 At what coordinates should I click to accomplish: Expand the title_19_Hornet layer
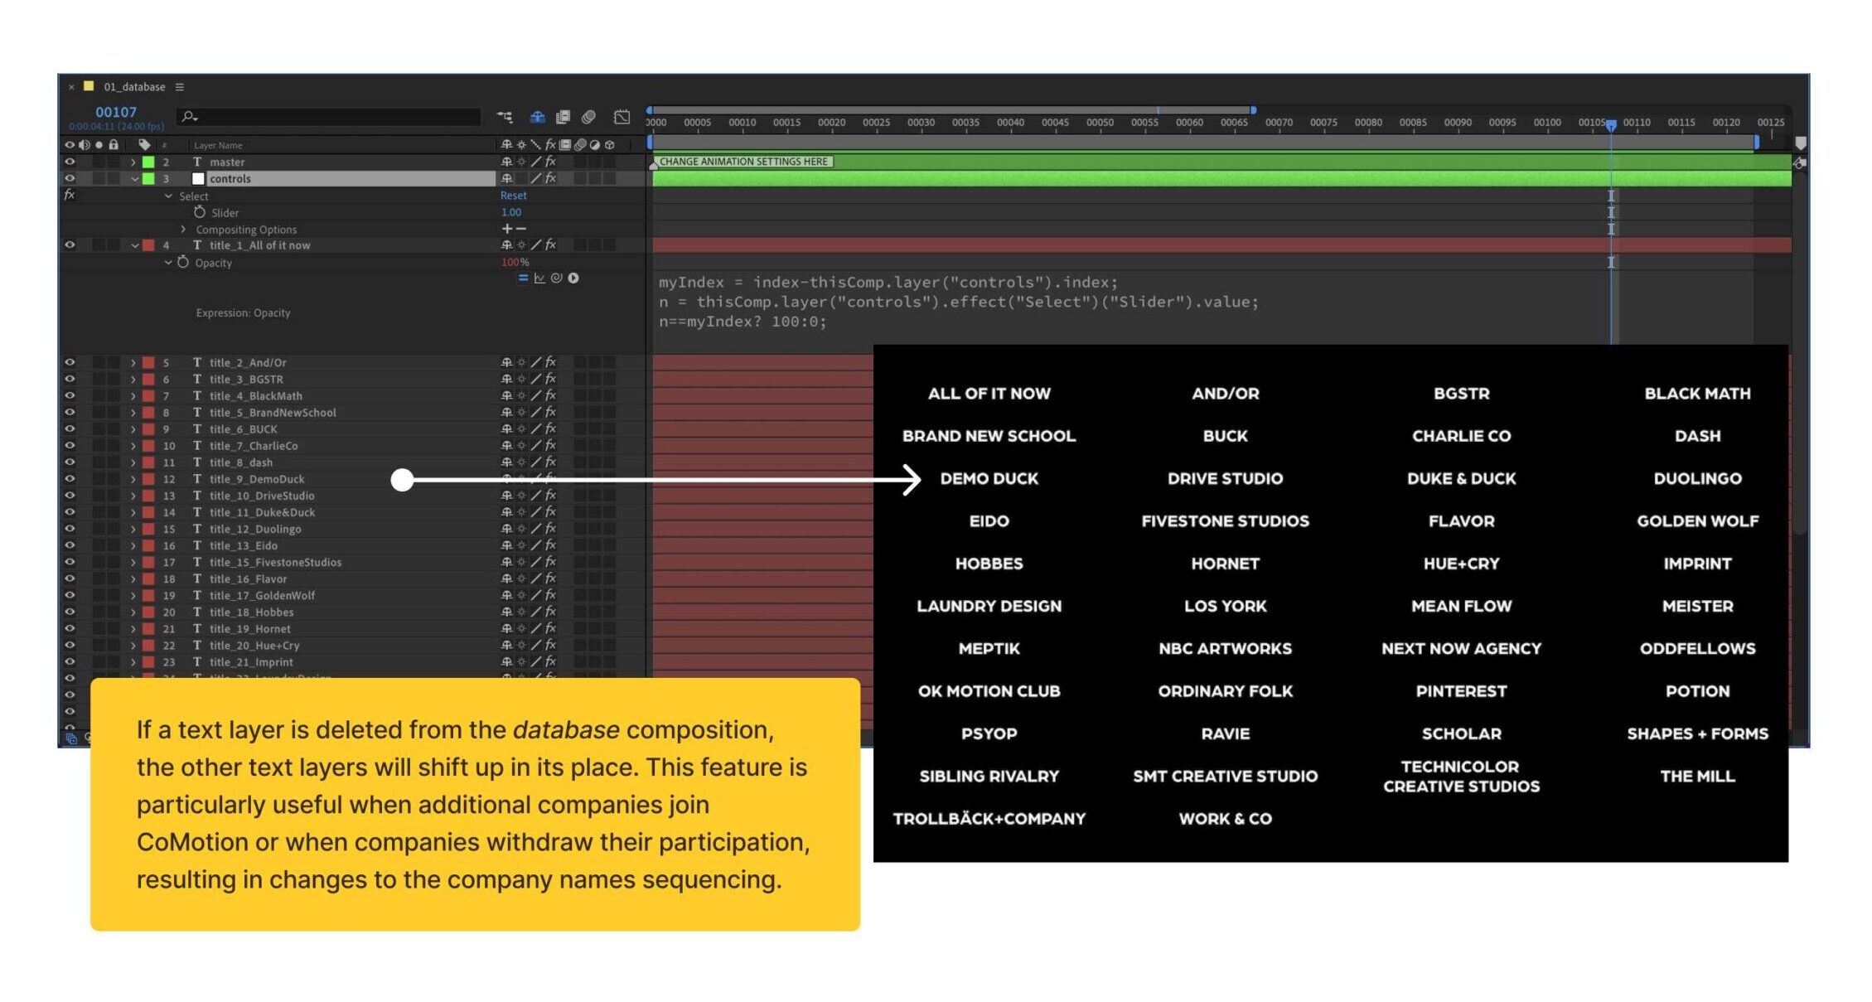(133, 629)
